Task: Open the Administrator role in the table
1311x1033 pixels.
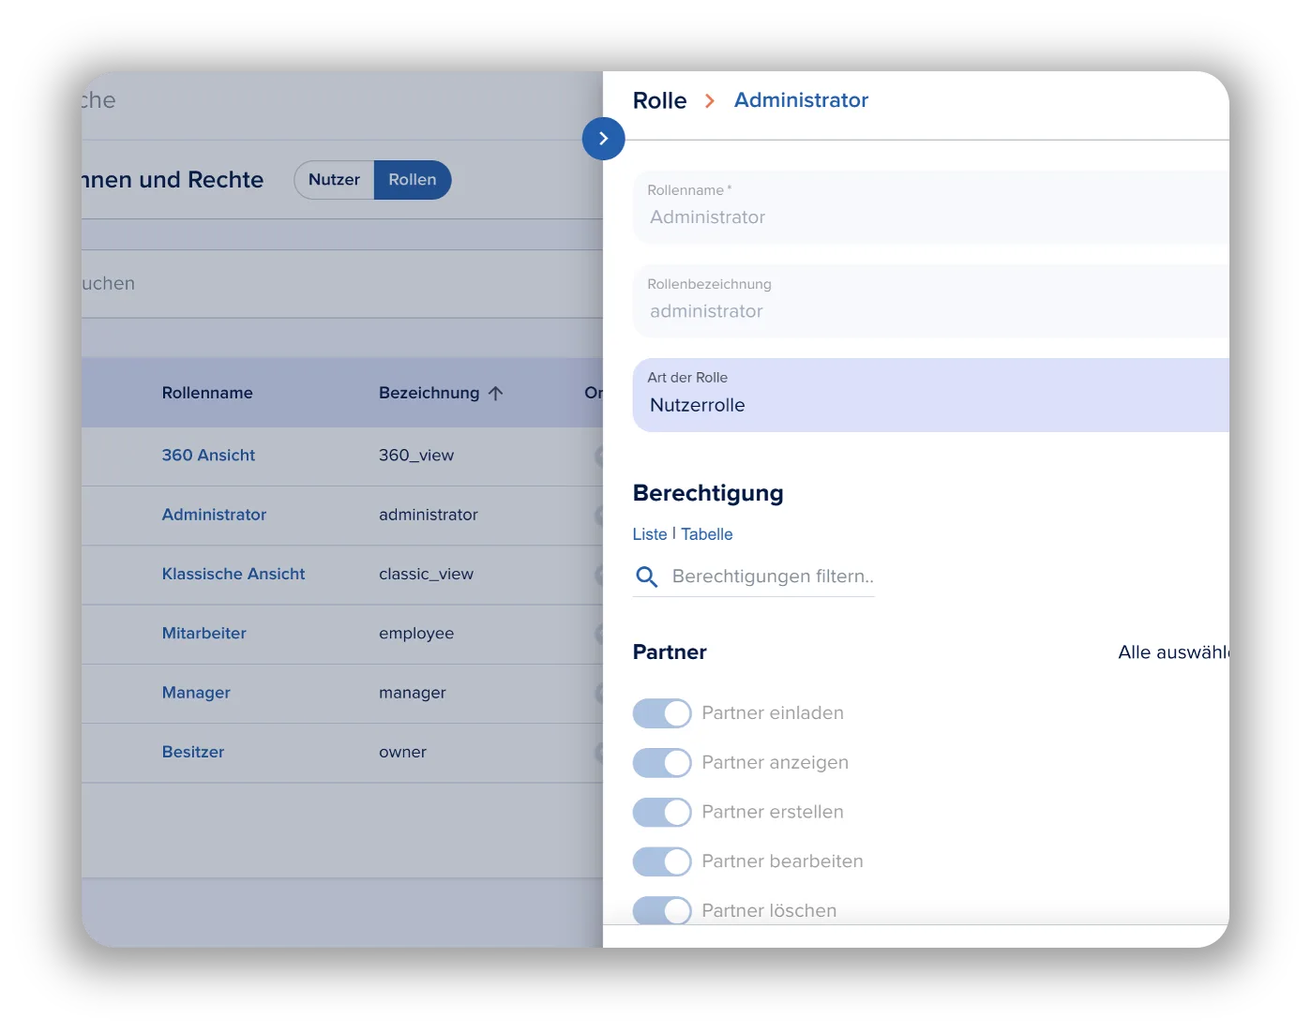Action: point(214,515)
